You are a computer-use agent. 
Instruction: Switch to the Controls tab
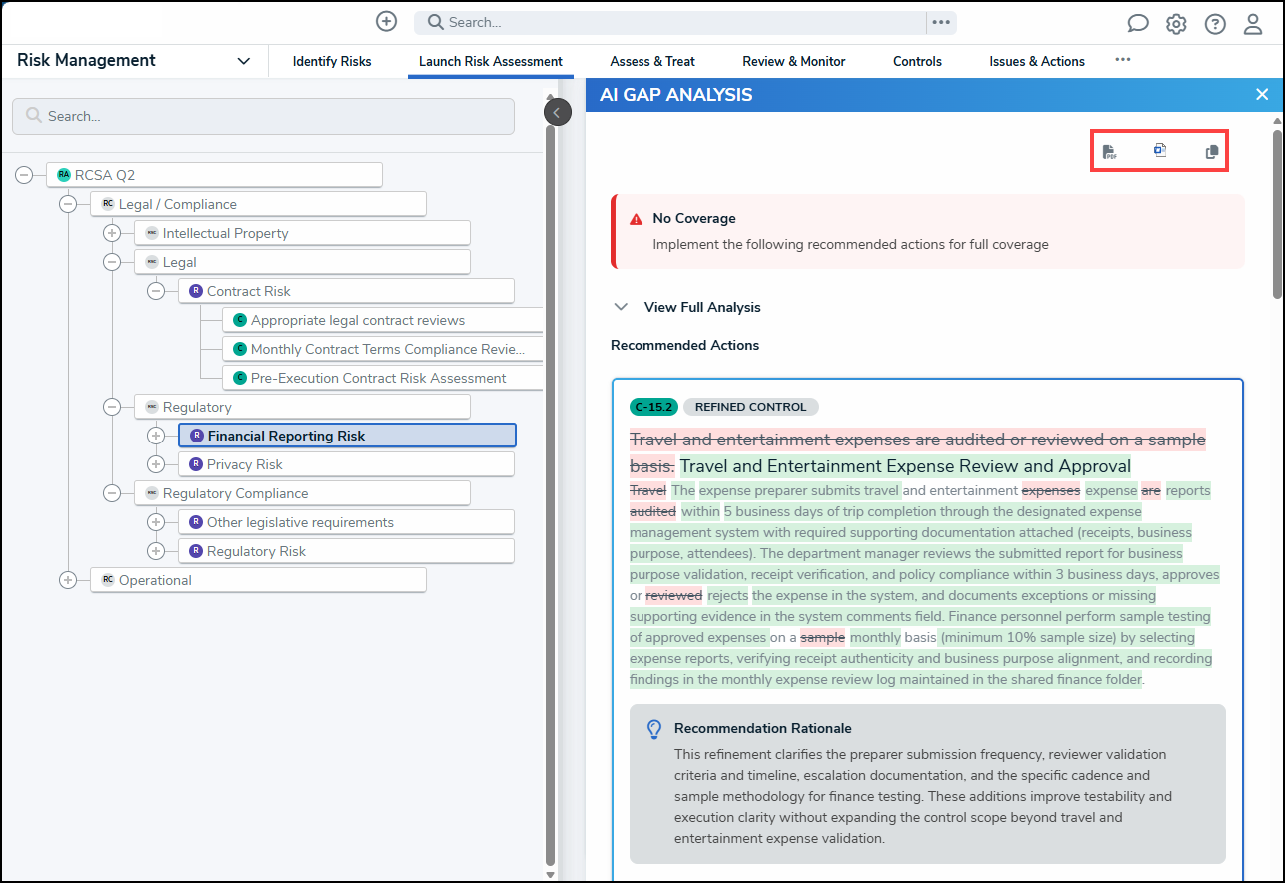click(x=917, y=61)
